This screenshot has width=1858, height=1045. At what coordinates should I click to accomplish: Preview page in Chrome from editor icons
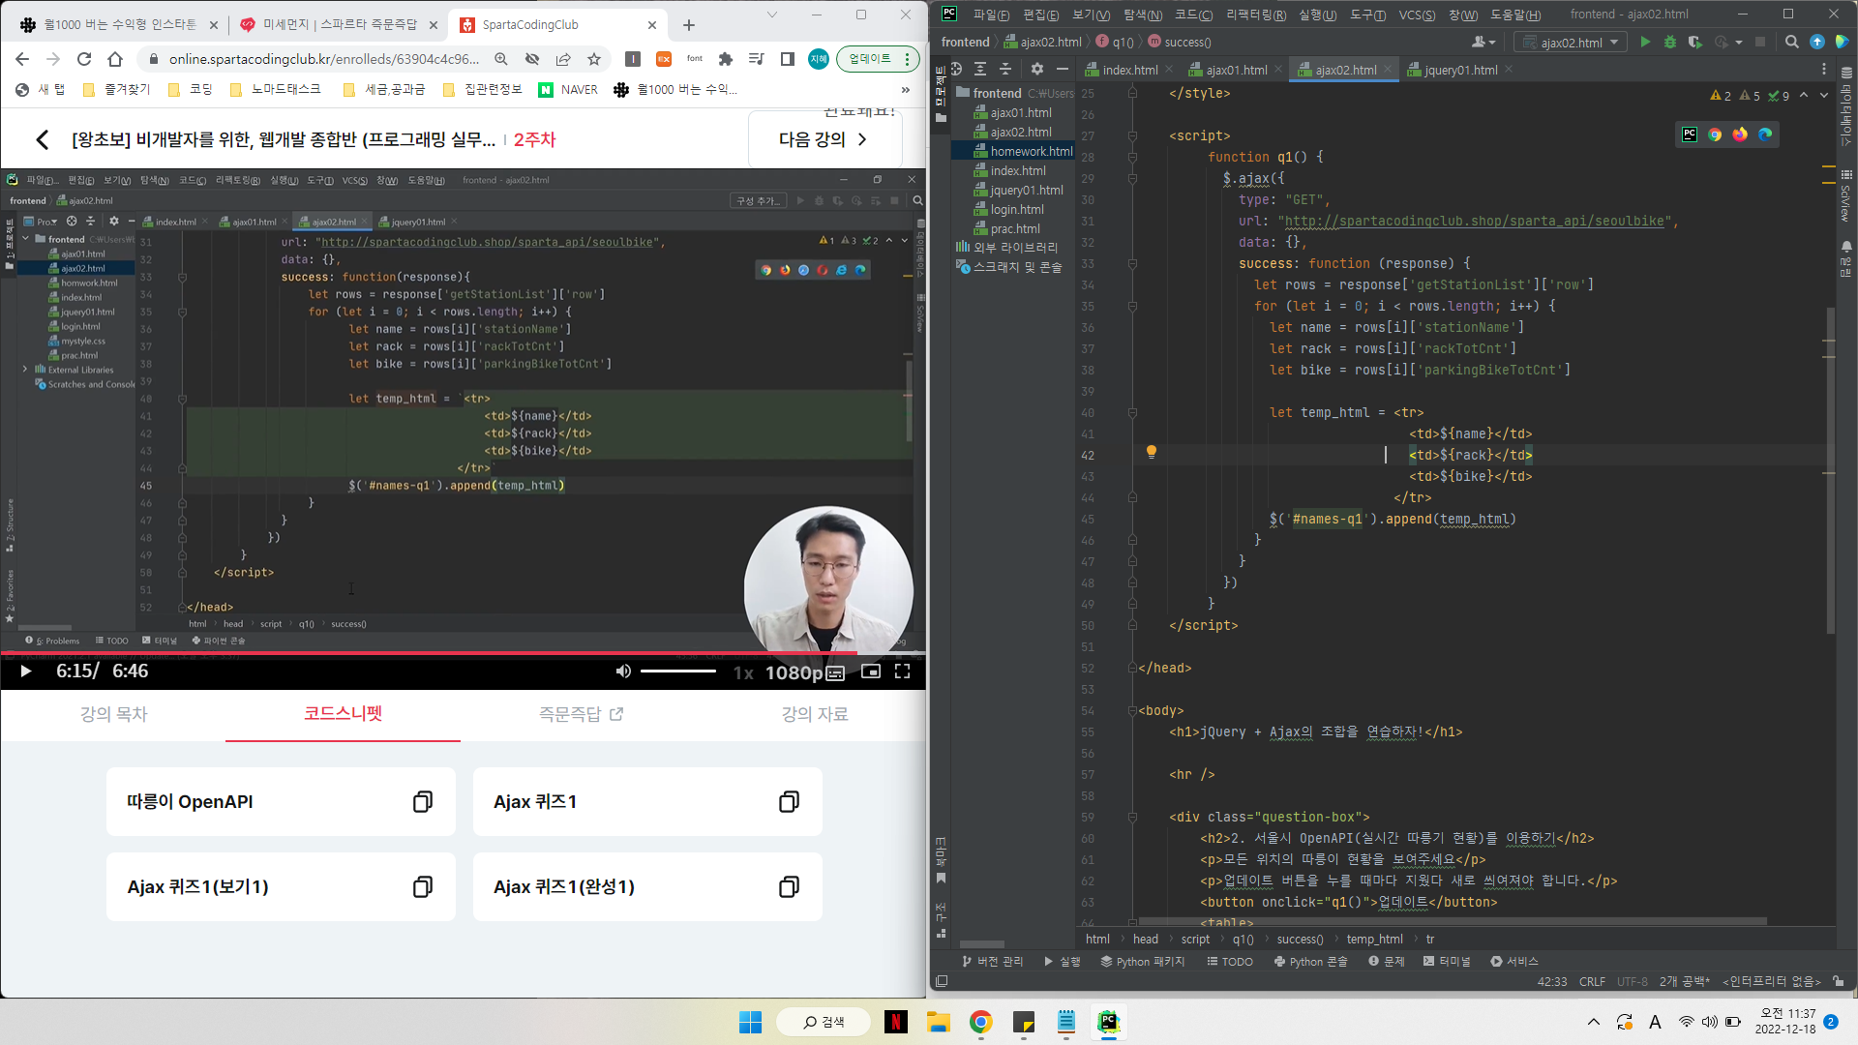[x=1715, y=135]
